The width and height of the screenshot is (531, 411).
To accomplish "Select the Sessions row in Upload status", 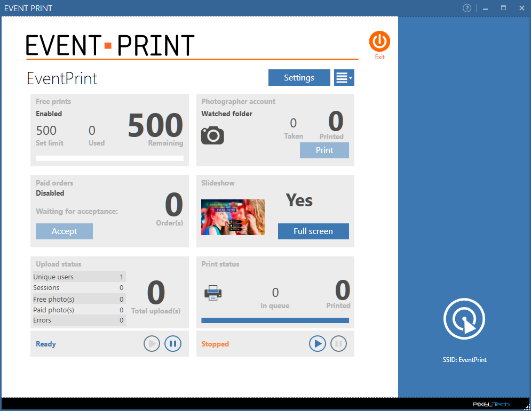I will point(79,287).
